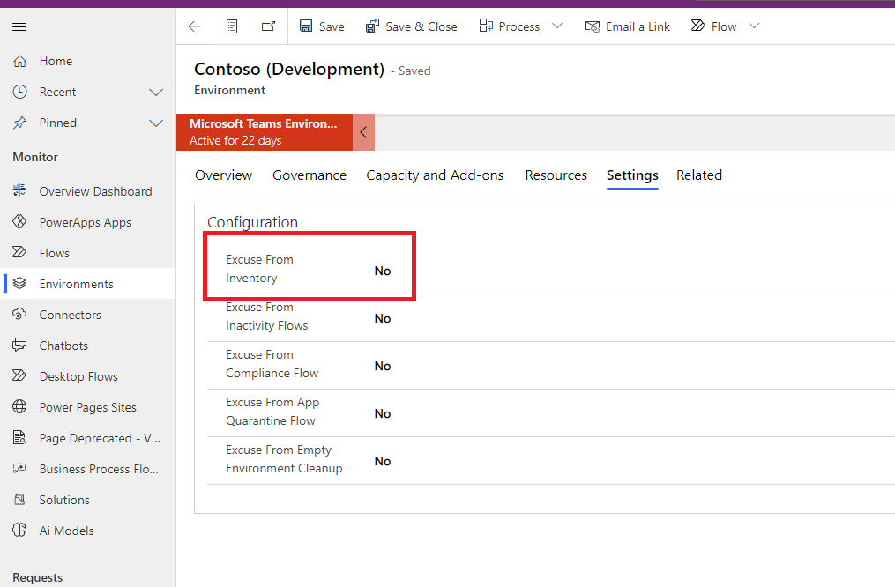Open the Process dropdown arrow
This screenshot has width=895, height=587.
point(557,26)
